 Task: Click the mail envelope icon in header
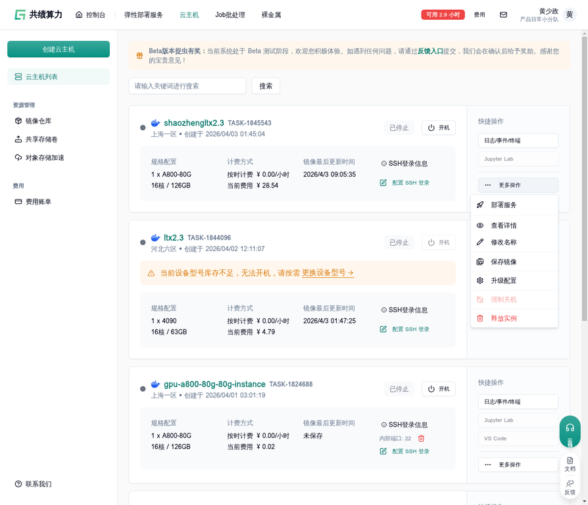pyautogui.click(x=503, y=14)
